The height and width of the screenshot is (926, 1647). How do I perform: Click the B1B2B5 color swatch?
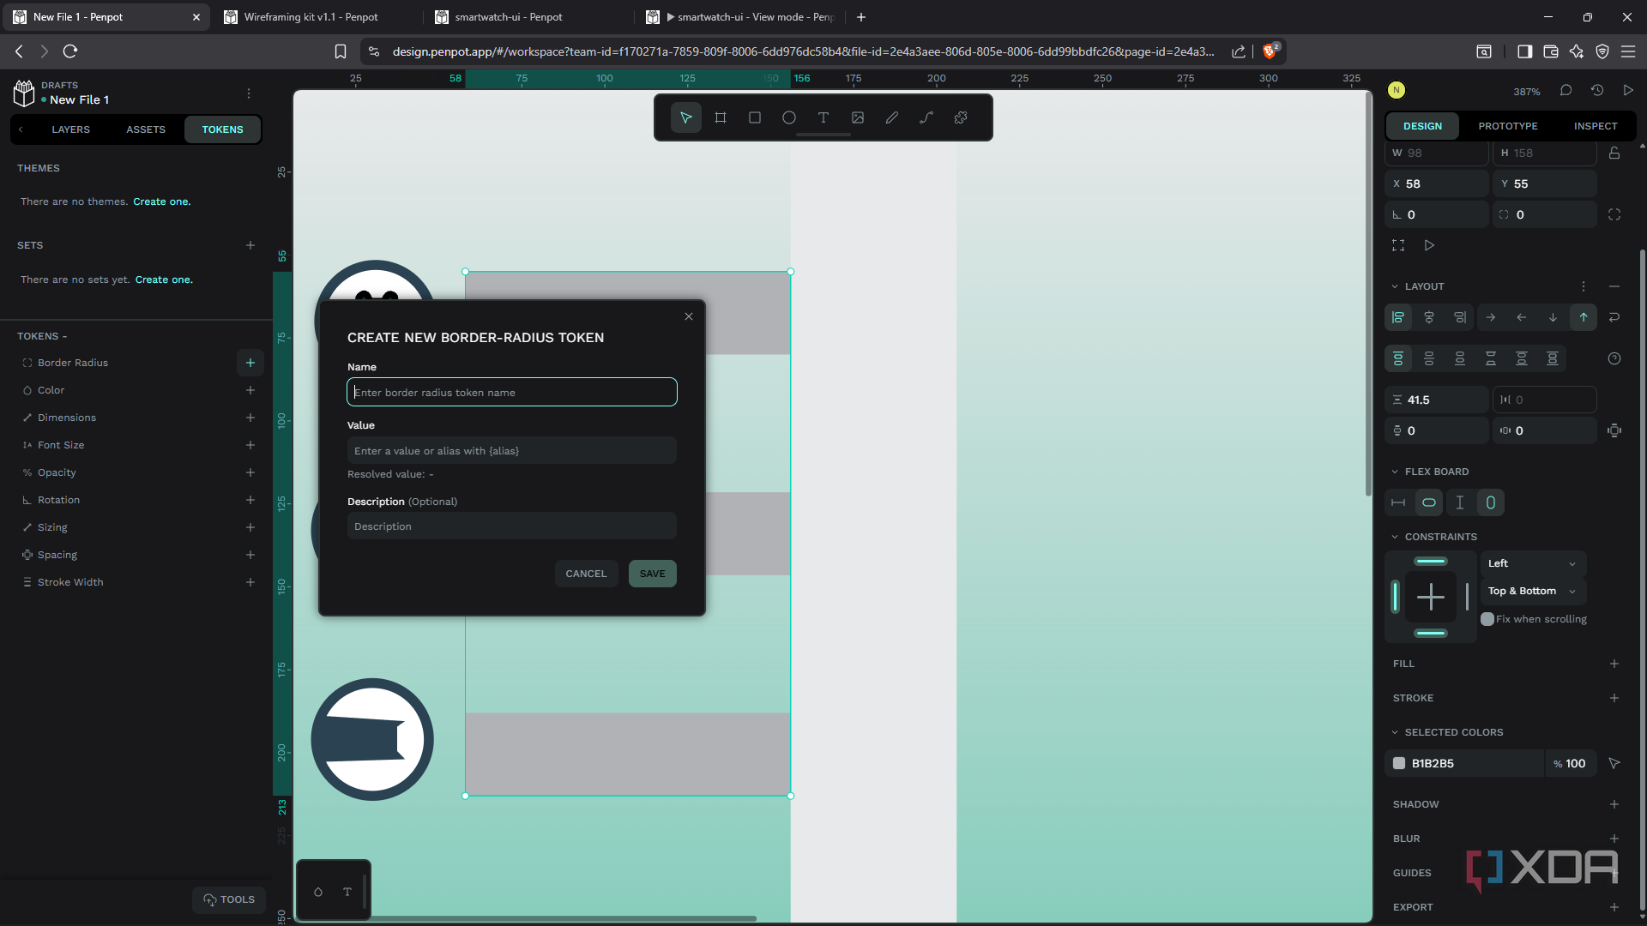click(x=1399, y=763)
